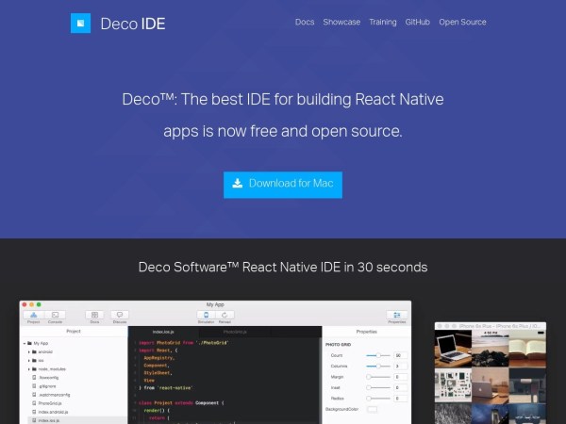
Task: Click the Docs icon in IDE toolbar
Action: coord(94,316)
